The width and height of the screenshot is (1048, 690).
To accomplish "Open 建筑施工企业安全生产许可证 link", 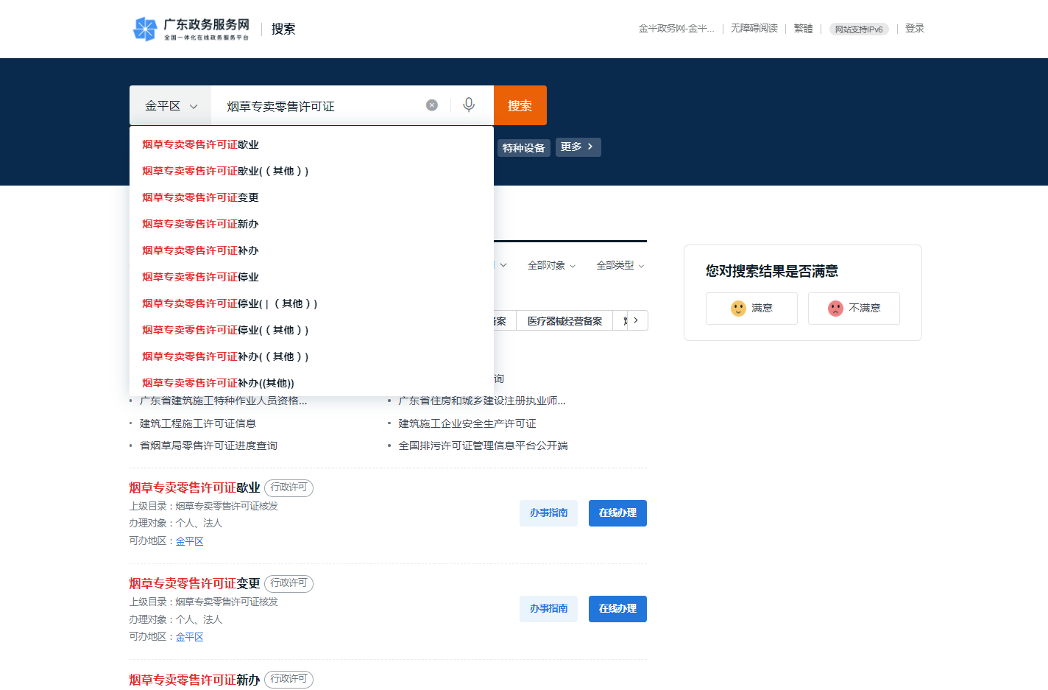I will (x=467, y=423).
